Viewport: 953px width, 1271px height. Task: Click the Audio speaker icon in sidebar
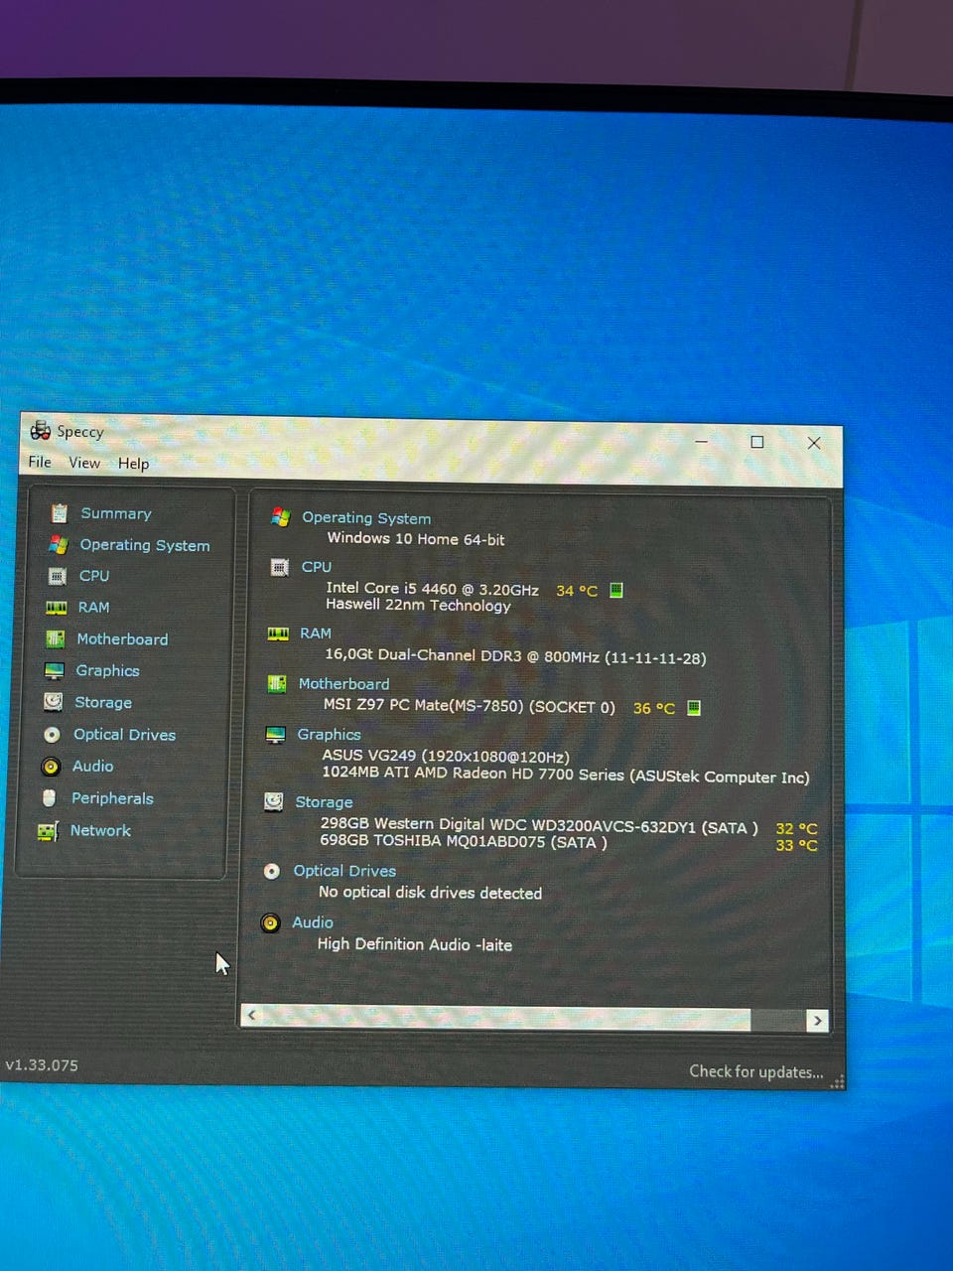click(x=51, y=767)
